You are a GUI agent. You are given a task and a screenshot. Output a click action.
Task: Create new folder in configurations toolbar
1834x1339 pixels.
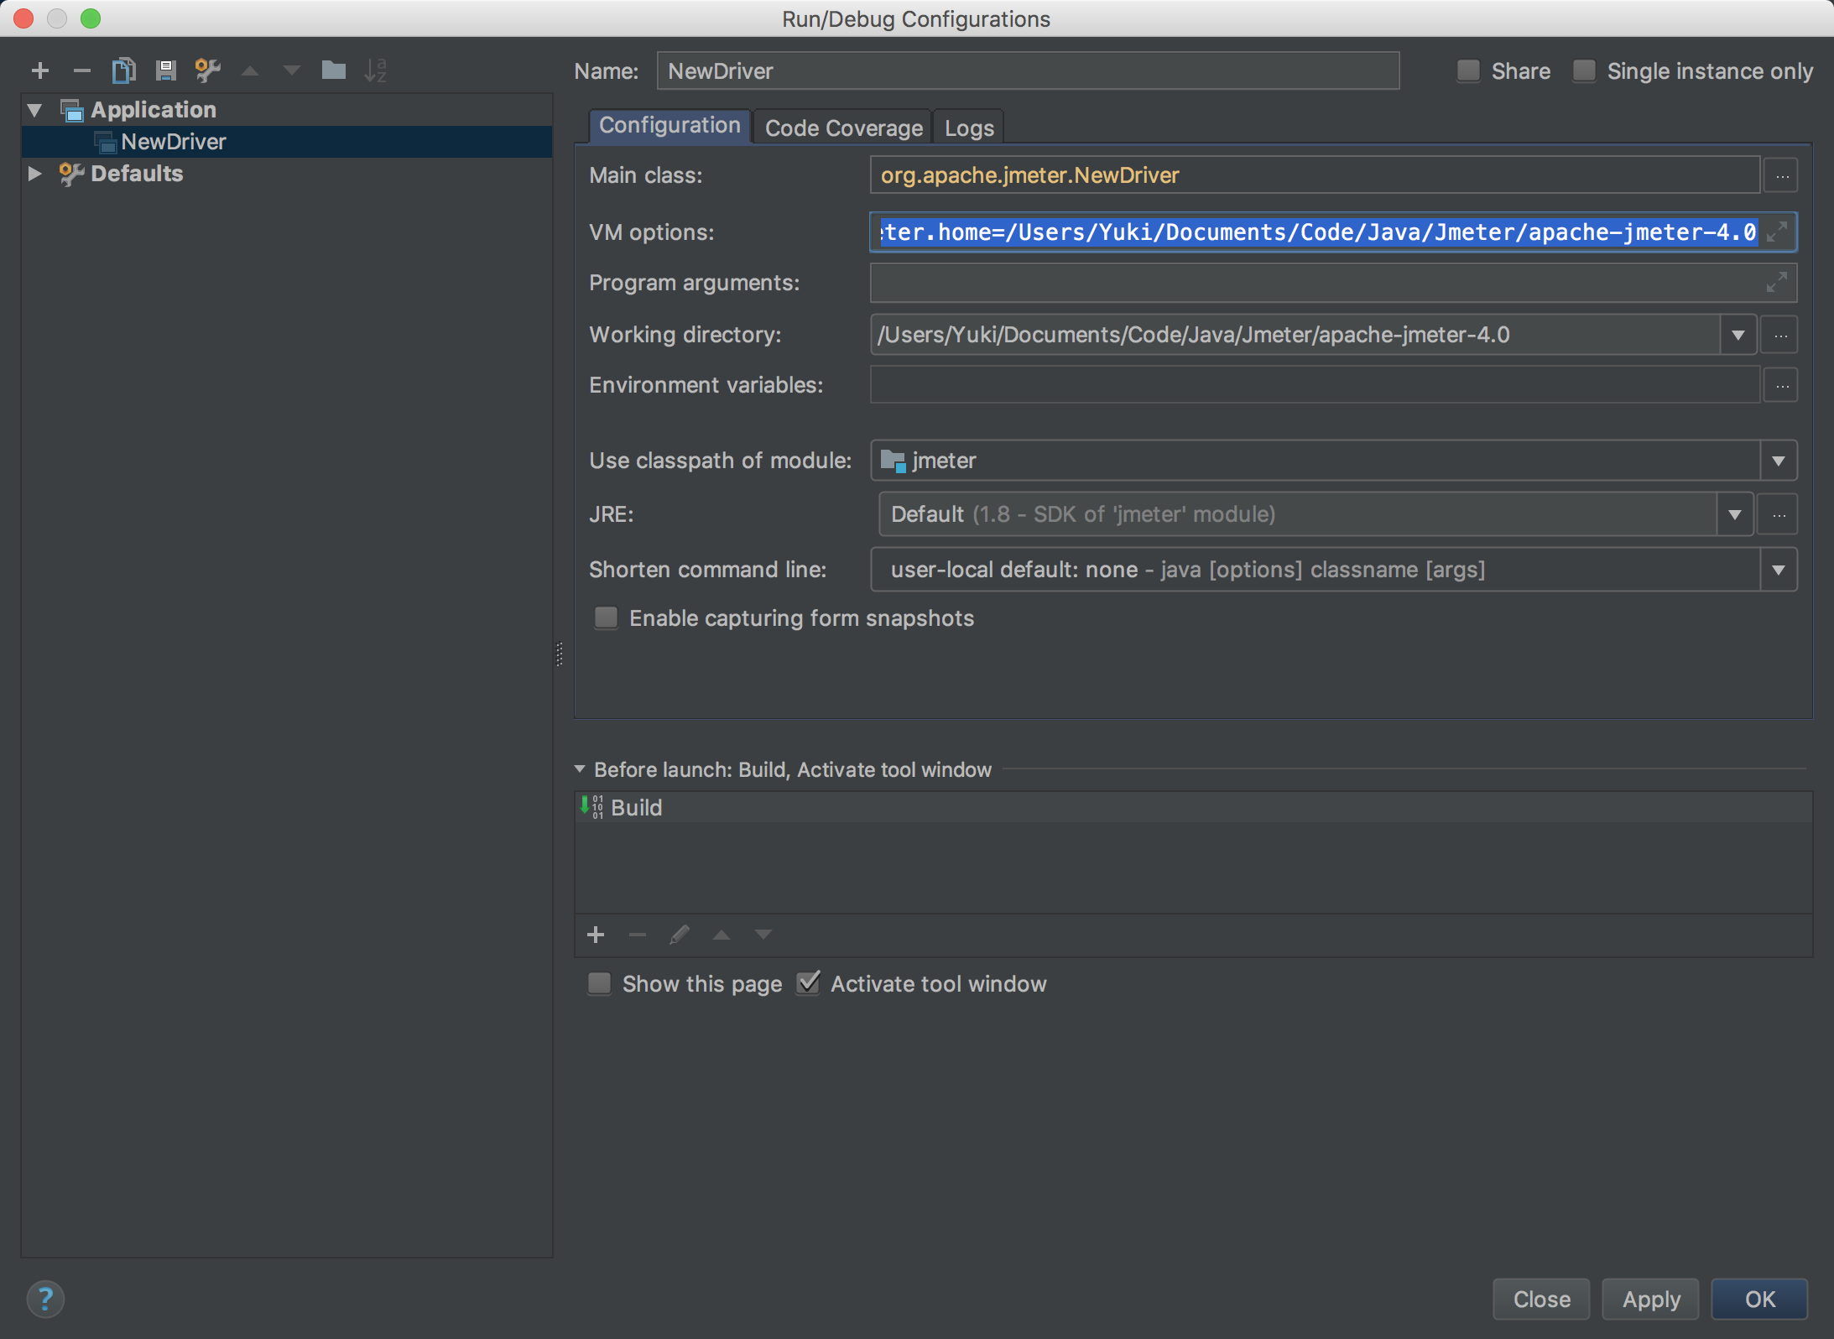[x=334, y=70]
